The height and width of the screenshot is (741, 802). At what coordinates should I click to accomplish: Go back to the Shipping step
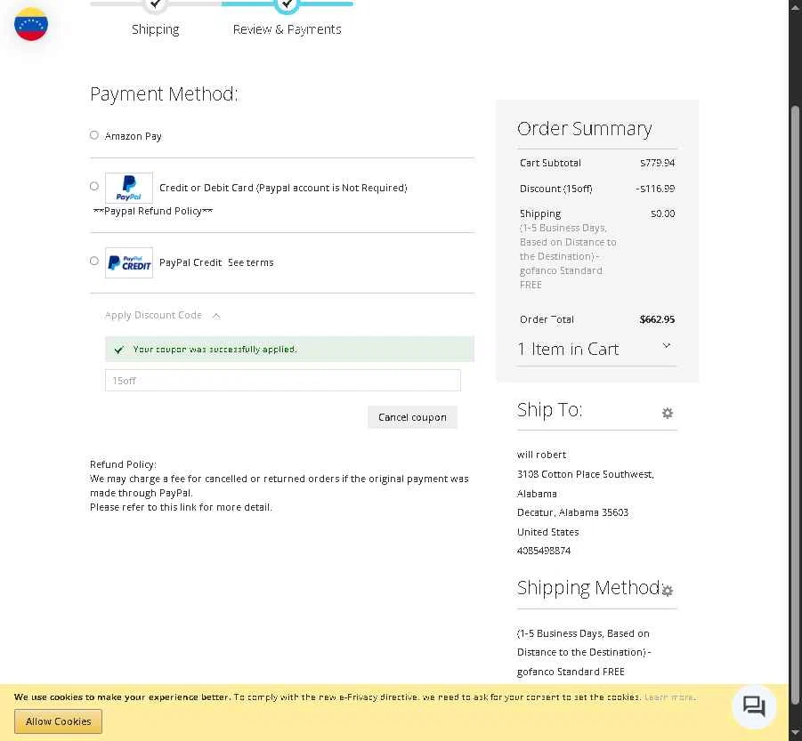pos(156,29)
